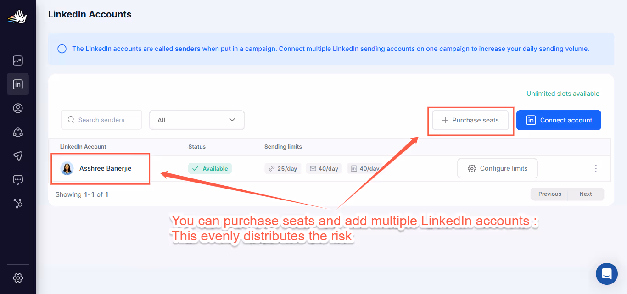Image resolution: width=627 pixels, height=294 pixels.
Task: Click the info icon in the banner
Action: [x=62, y=49]
